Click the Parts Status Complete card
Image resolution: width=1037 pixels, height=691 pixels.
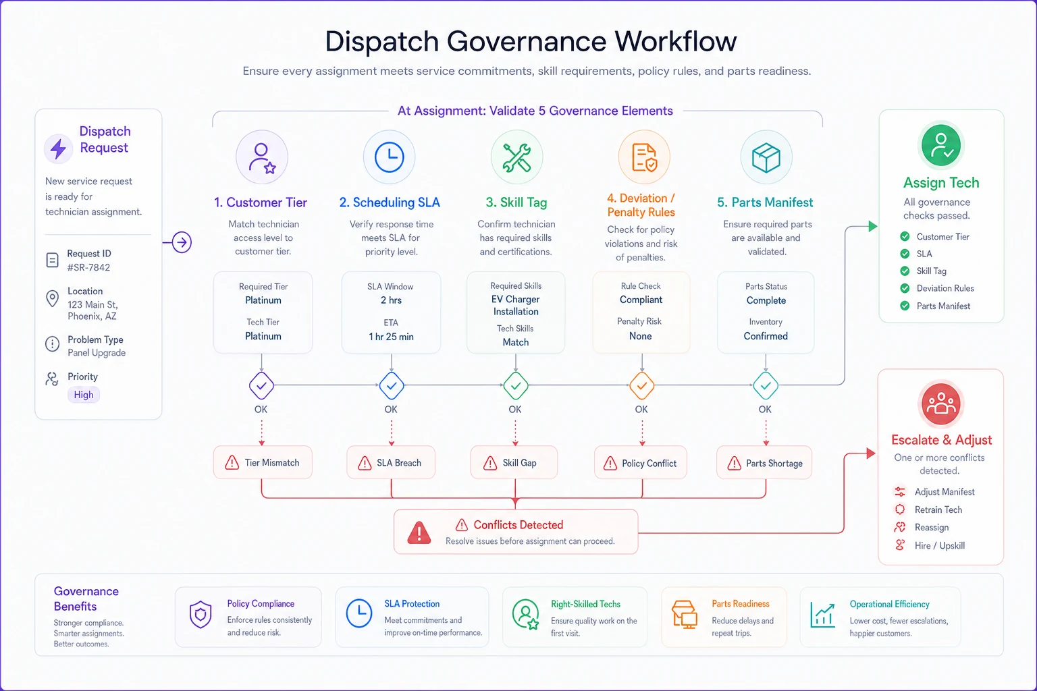pos(766,312)
